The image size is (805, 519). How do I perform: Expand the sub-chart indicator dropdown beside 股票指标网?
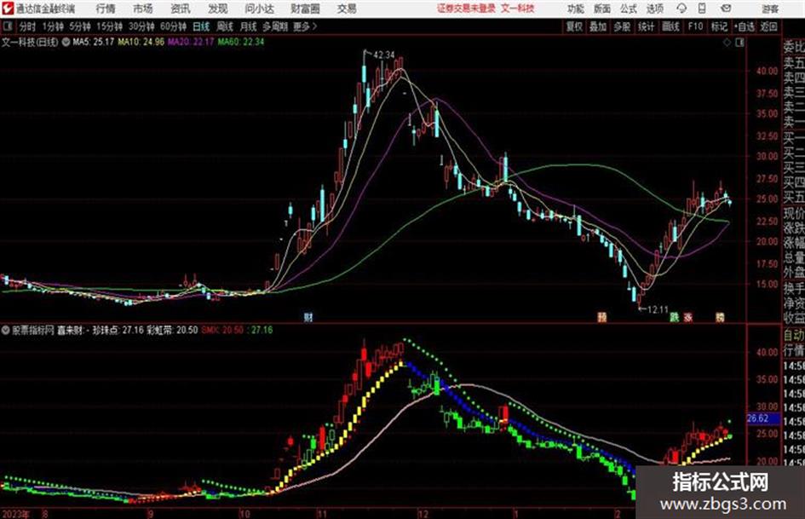click(x=5, y=331)
